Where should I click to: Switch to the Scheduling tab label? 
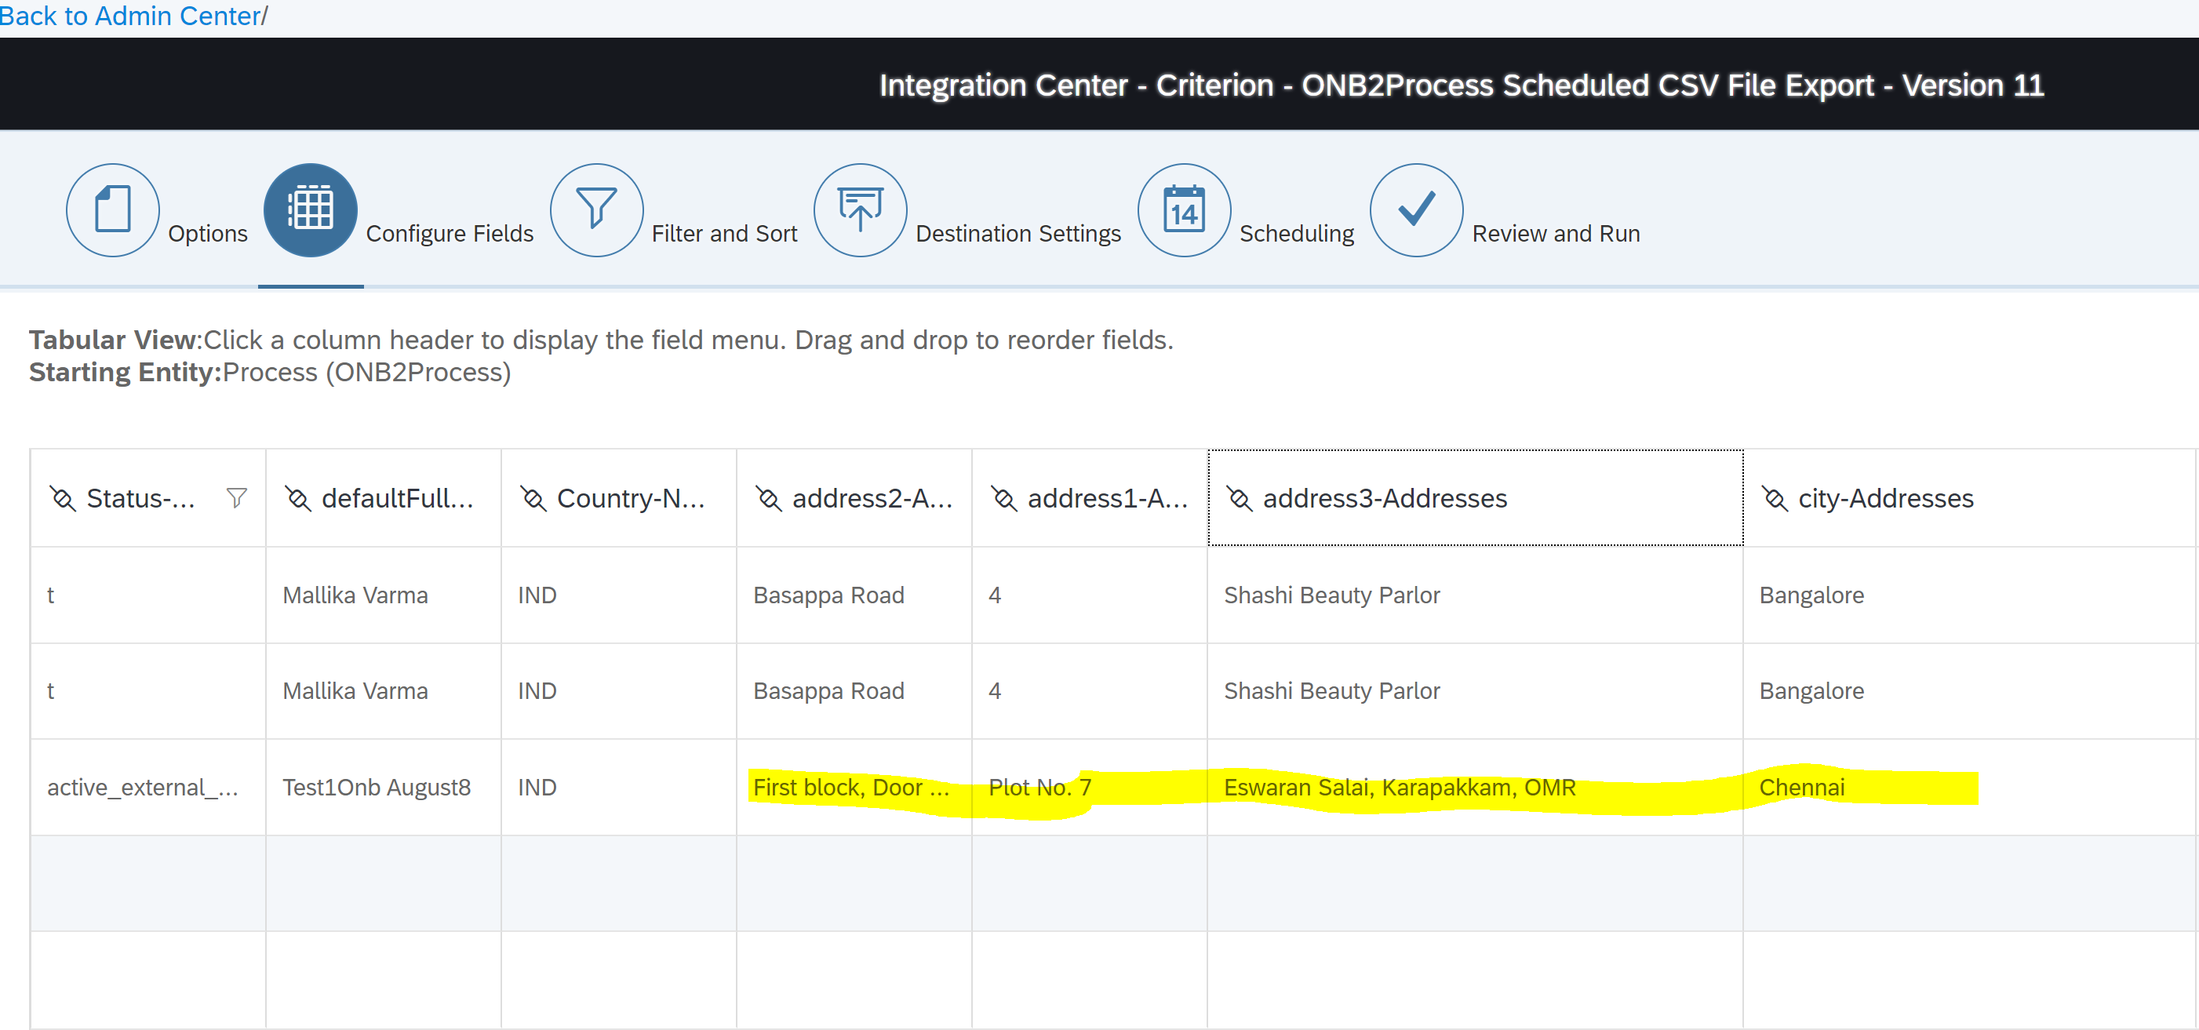click(1297, 233)
